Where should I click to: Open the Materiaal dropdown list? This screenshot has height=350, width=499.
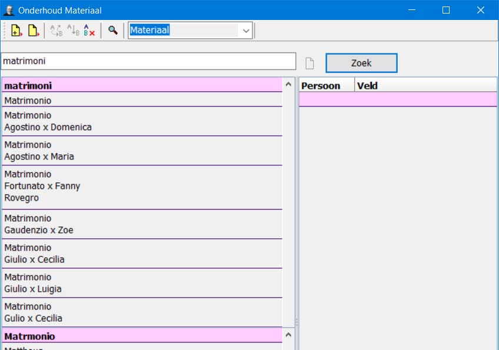coord(246,31)
